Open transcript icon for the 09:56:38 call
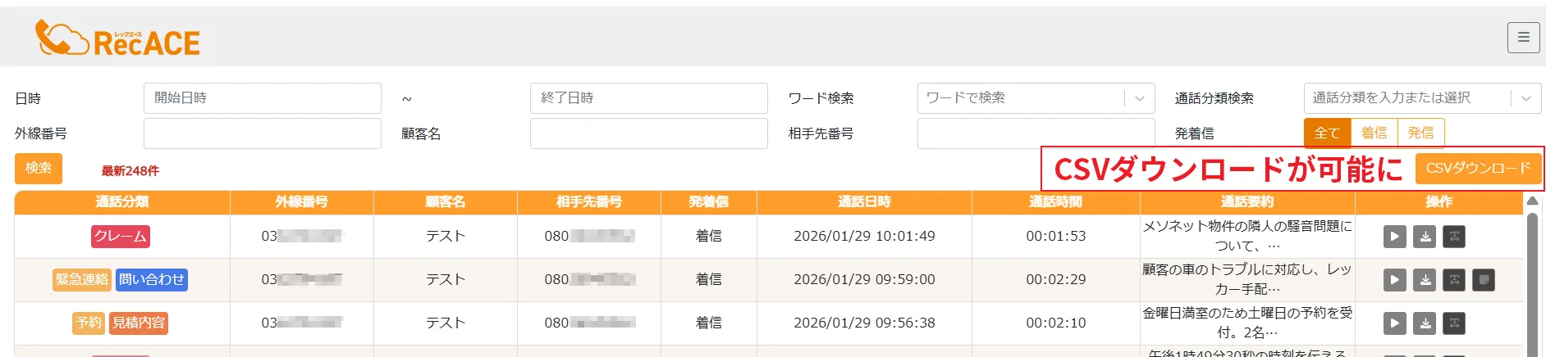The height and width of the screenshot is (357, 1546). point(1454,323)
